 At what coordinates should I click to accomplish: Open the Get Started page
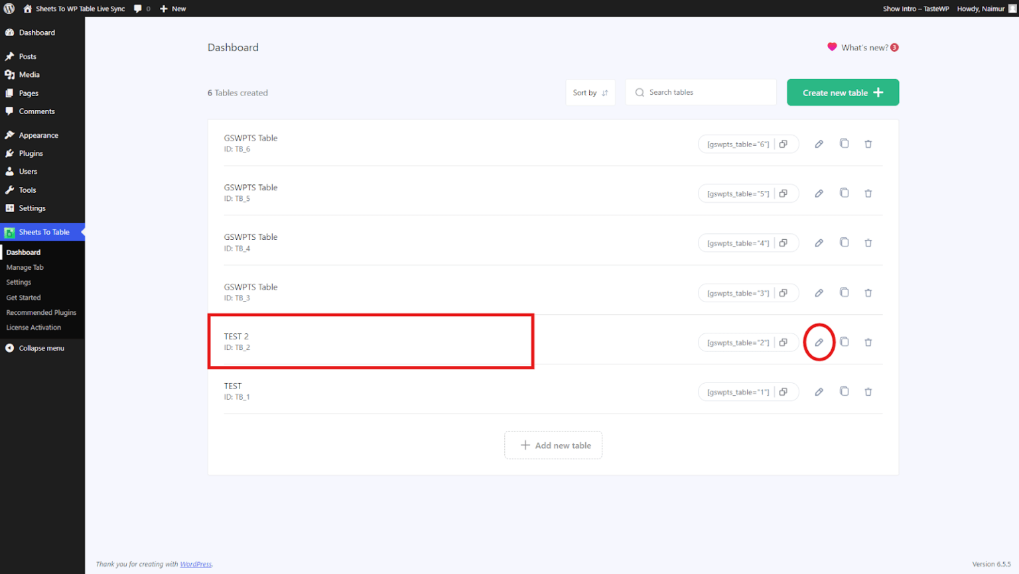click(23, 297)
